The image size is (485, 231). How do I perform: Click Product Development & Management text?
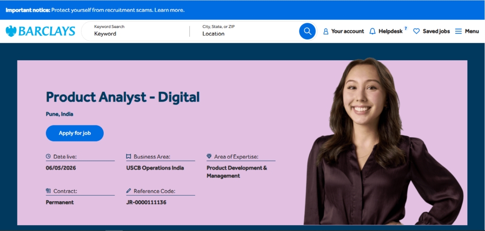(237, 172)
